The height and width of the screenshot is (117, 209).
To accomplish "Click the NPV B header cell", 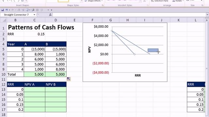I will click(56, 84).
